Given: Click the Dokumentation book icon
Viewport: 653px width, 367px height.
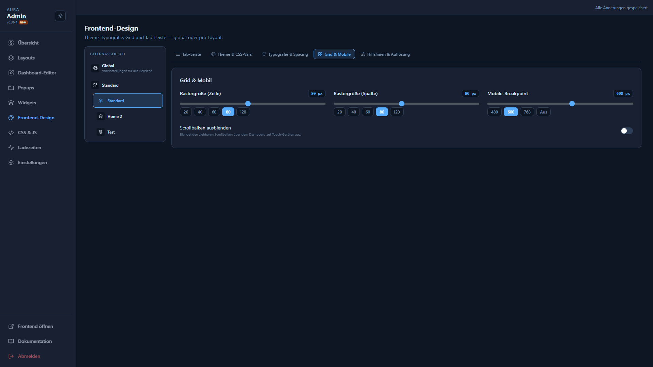Looking at the screenshot, I should (x=11, y=341).
